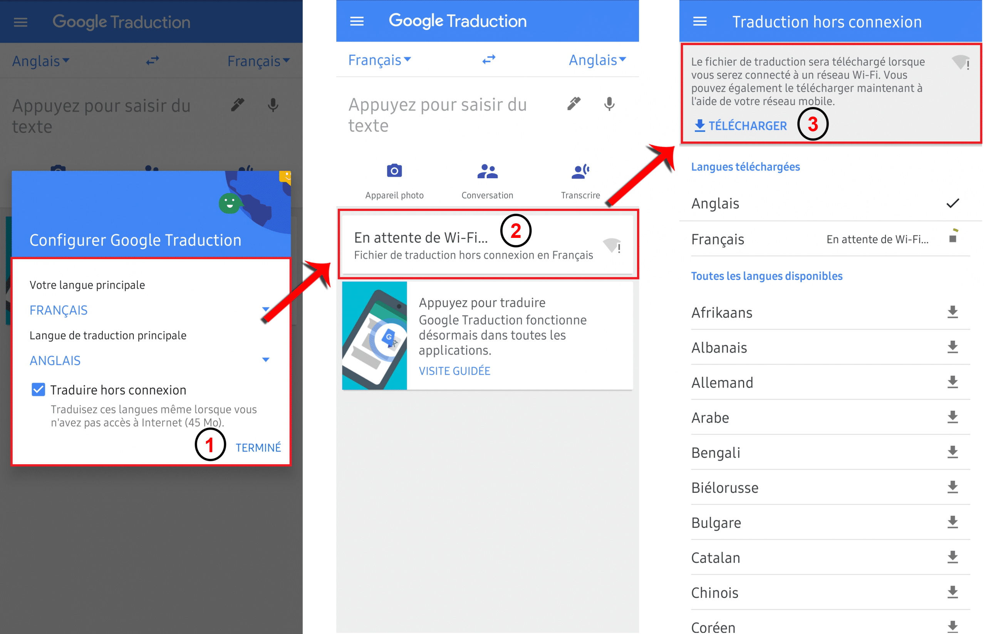Select Français row in downloaded languages
Image resolution: width=986 pixels, height=634 pixels.
click(830, 239)
